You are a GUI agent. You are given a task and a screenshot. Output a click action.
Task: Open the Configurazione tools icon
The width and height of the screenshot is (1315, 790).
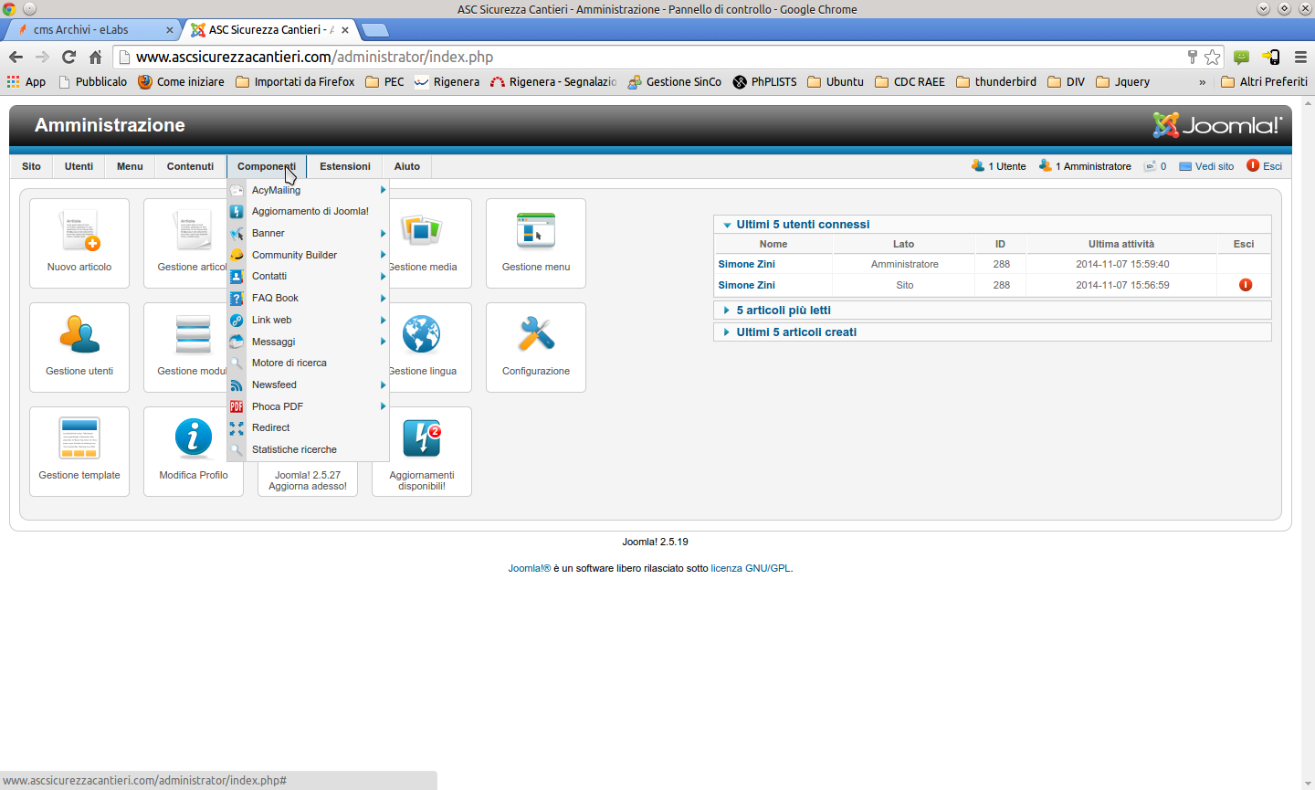(536, 347)
